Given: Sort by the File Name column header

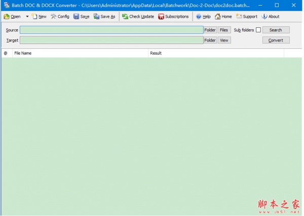Looking at the screenshot, I should (x=80, y=53).
